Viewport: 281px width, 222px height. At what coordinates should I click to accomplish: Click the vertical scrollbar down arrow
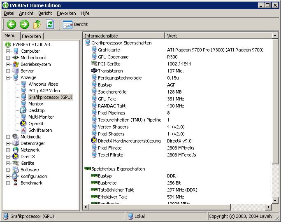[x=275, y=200]
